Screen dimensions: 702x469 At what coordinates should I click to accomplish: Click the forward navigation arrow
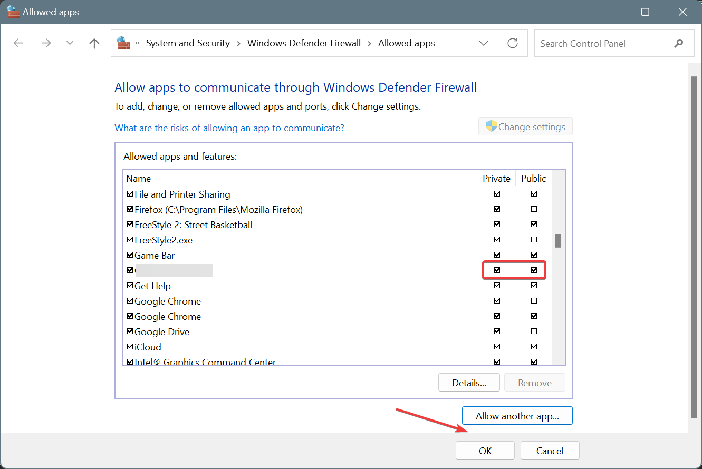(46, 43)
